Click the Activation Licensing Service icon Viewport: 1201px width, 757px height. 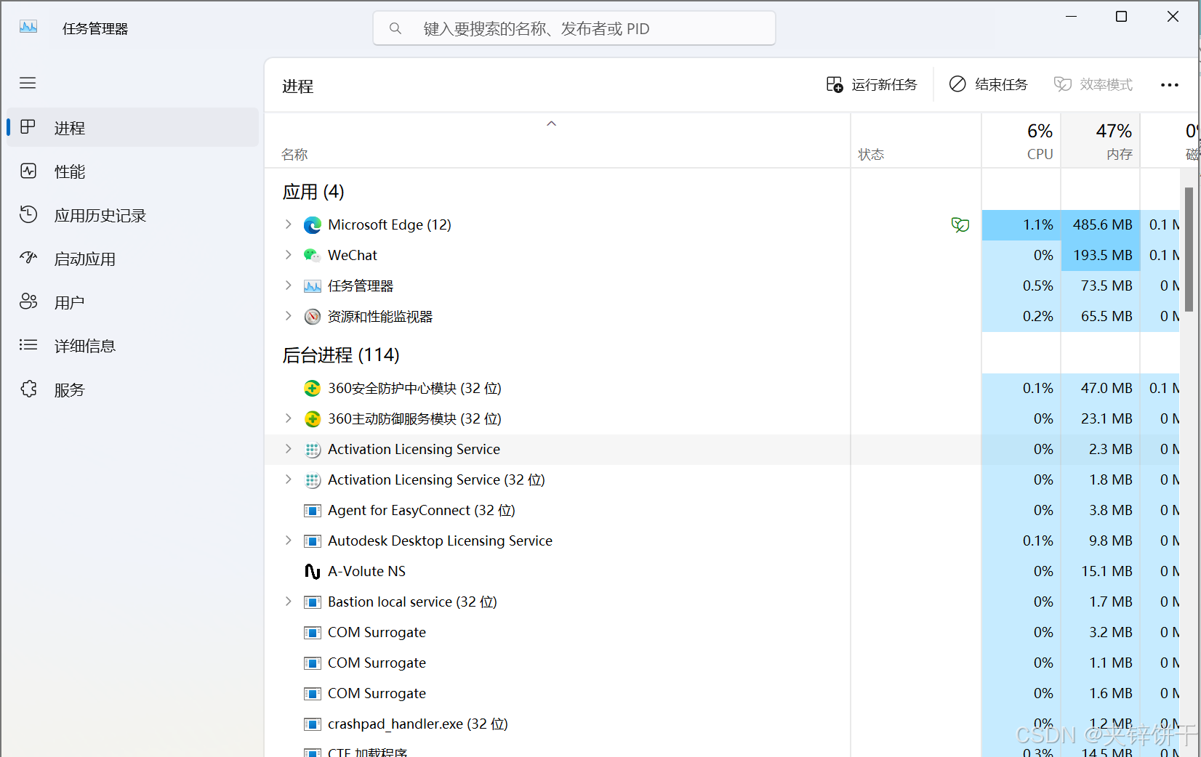pos(313,450)
